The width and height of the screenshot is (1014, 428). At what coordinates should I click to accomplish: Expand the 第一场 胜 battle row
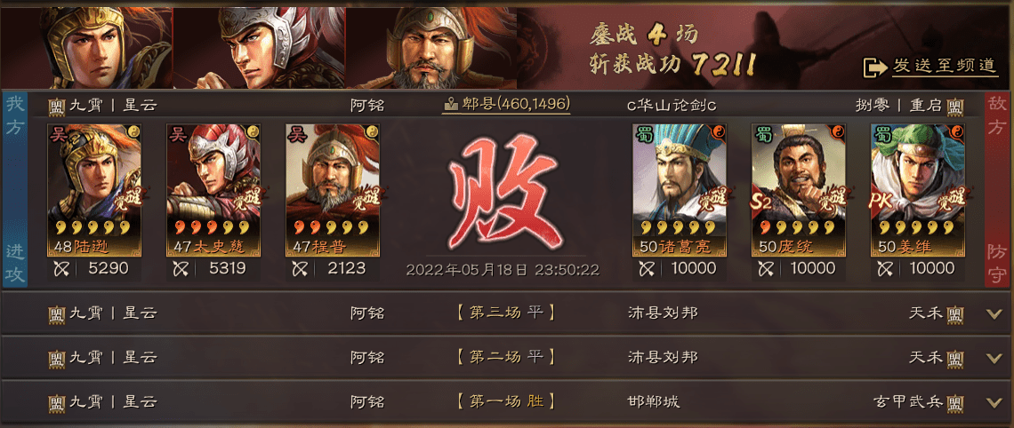506,402
